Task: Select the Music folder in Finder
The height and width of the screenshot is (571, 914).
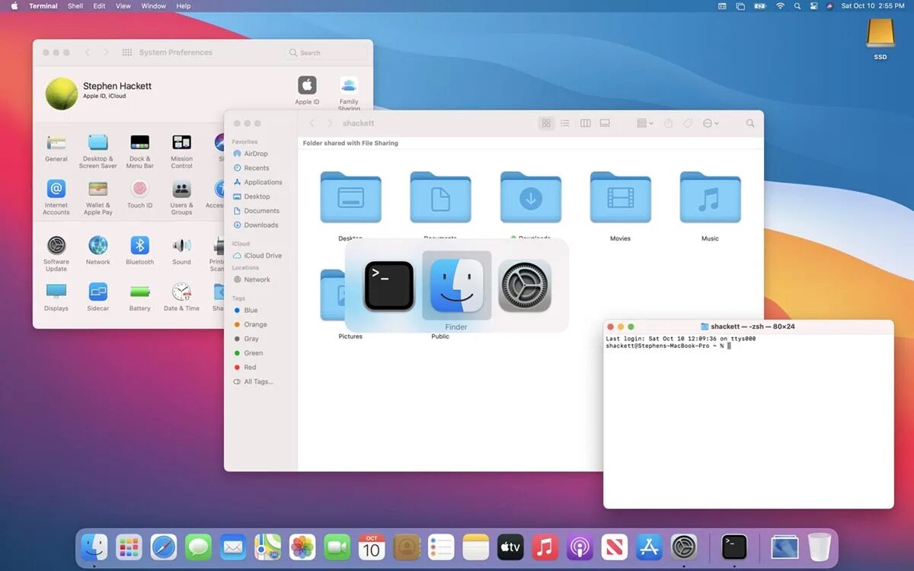Action: (x=710, y=198)
